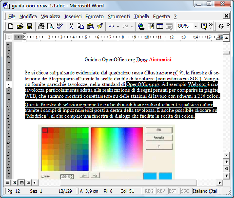Close the document with menu bar X

click(226, 16)
